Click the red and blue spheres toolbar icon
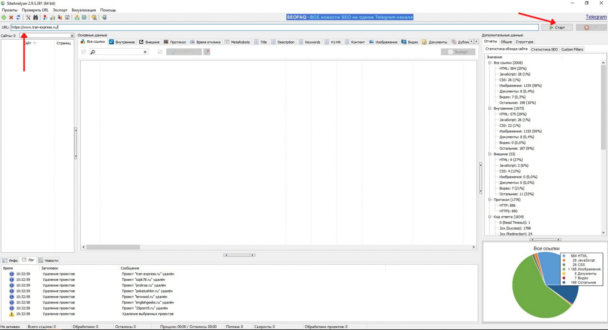This screenshot has height=330, width=608. (x=45, y=17)
